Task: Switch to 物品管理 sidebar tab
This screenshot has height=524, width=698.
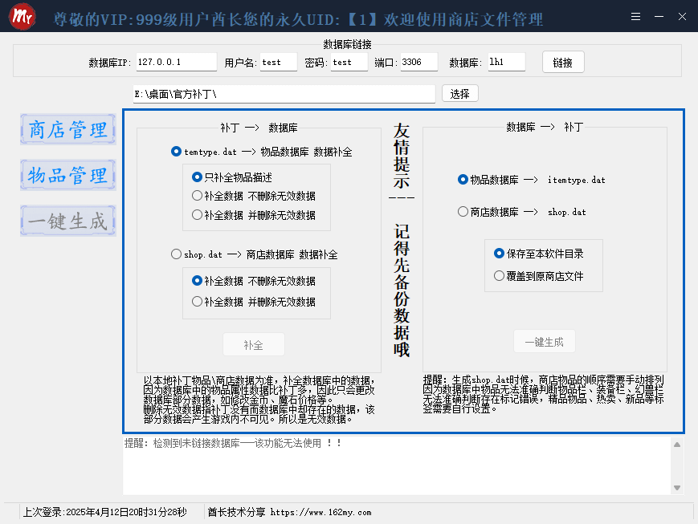Action: 68,175
